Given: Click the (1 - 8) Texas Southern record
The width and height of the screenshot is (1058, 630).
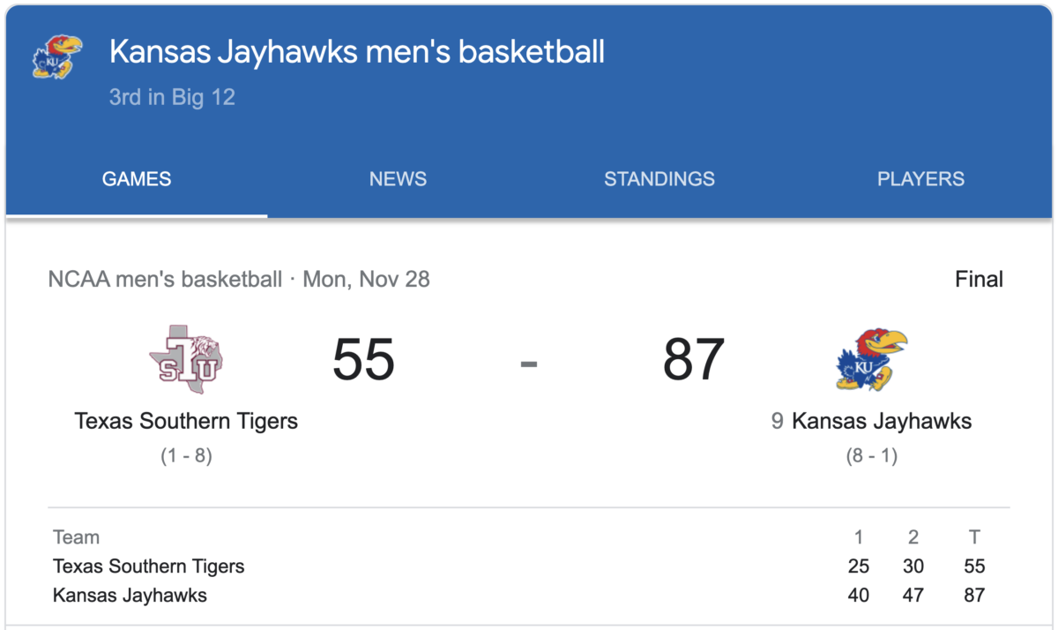Looking at the screenshot, I should [186, 456].
